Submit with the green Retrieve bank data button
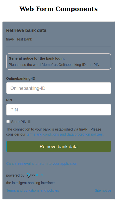Image resolution: width=121 pixels, height=205 pixels. 59,146
